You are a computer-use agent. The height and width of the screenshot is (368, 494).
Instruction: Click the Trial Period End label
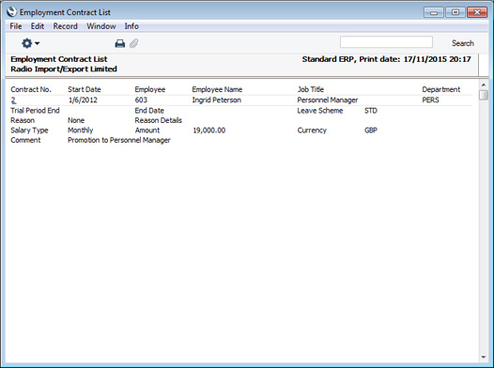(35, 111)
